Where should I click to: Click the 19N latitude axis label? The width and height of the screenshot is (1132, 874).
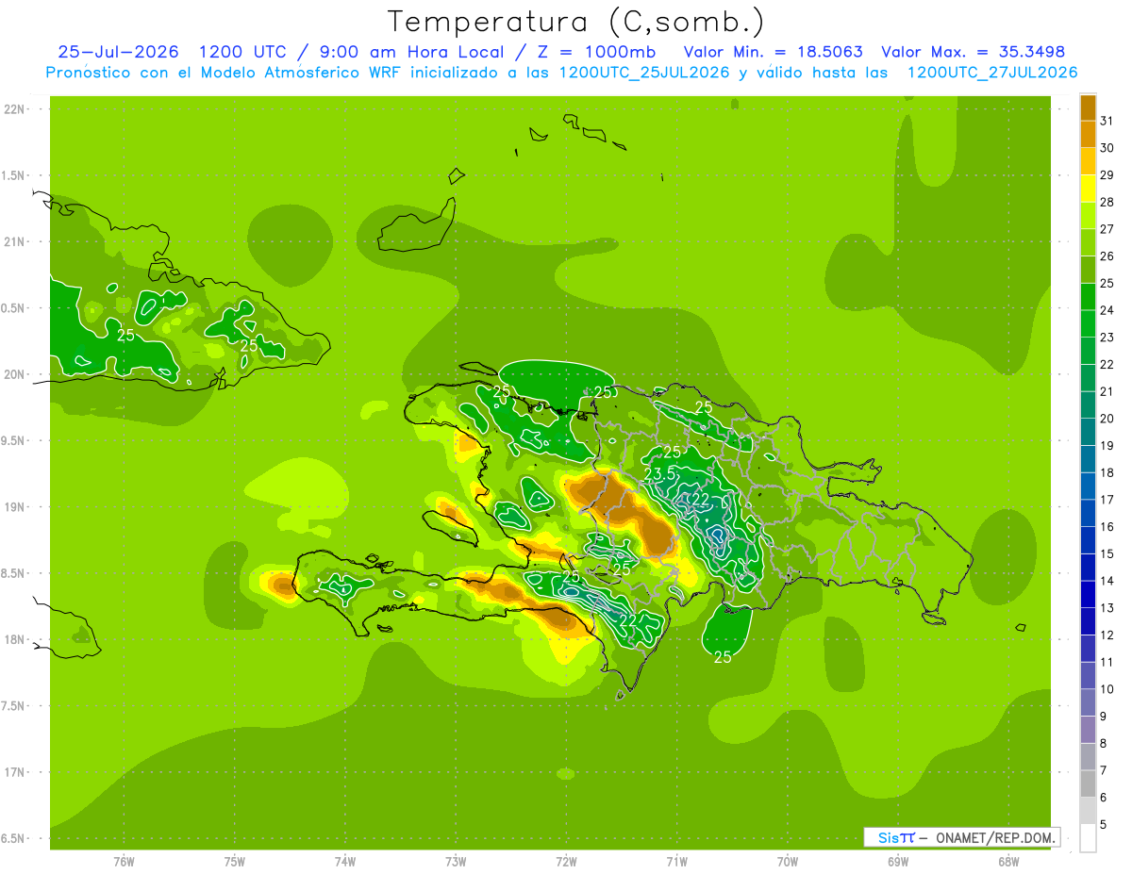[15, 507]
